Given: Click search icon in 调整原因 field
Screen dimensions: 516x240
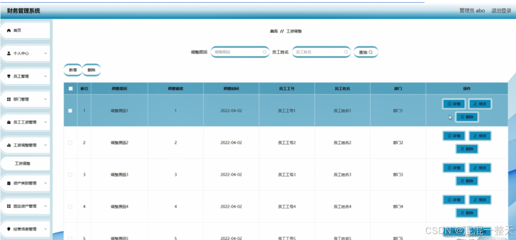Looking at the screenshot, I should coord(265,52).
